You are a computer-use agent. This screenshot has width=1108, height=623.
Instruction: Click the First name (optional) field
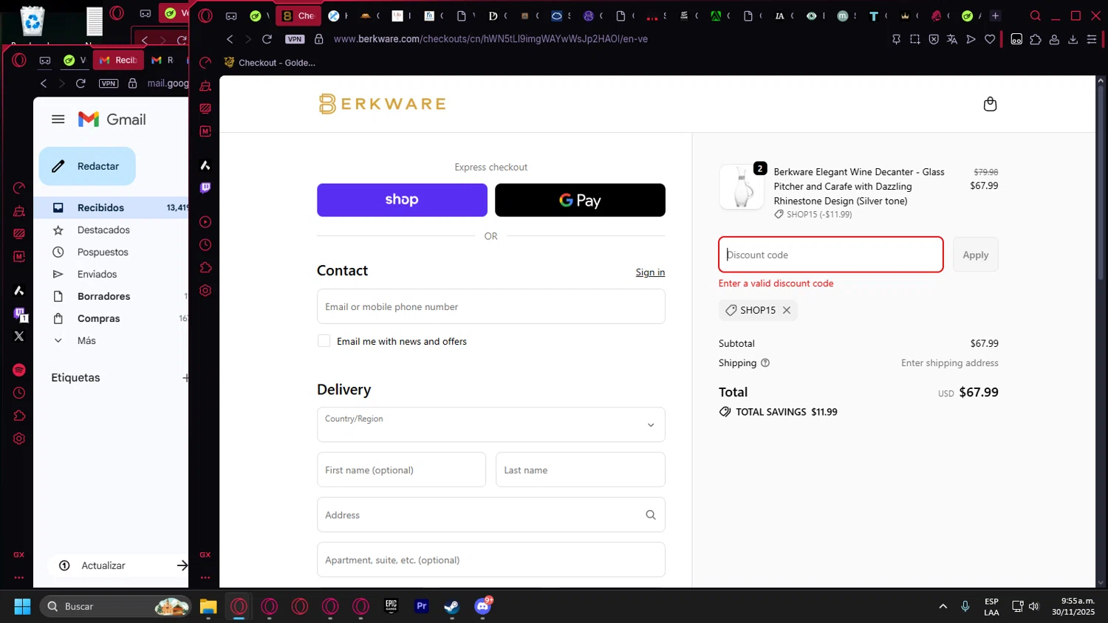(x=401, y=469)
